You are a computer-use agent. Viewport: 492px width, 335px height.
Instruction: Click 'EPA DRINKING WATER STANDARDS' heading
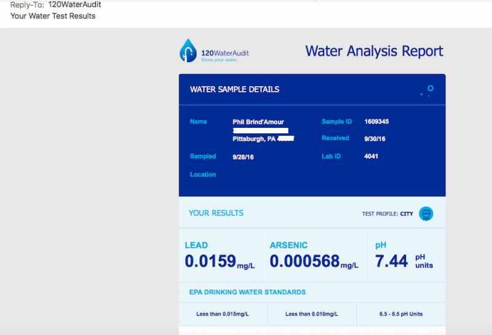(247, 292)
